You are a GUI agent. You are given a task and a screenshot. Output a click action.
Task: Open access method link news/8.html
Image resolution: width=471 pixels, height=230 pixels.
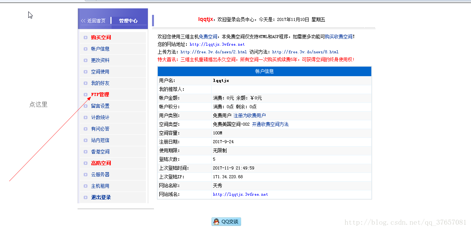[305, 52]
